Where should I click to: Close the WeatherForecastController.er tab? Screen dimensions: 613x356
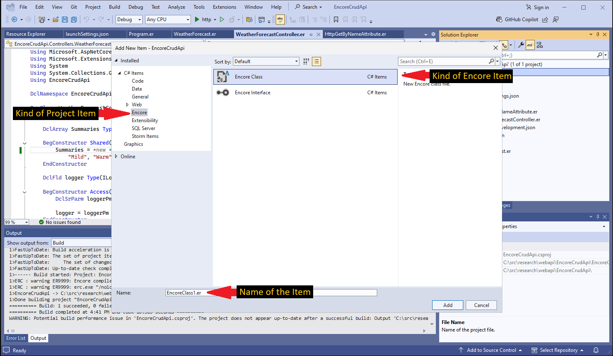(x=319, y=34)
